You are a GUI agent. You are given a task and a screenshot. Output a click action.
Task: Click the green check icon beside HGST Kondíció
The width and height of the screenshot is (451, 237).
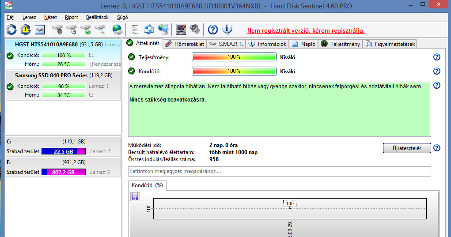(x=10, y=56)
